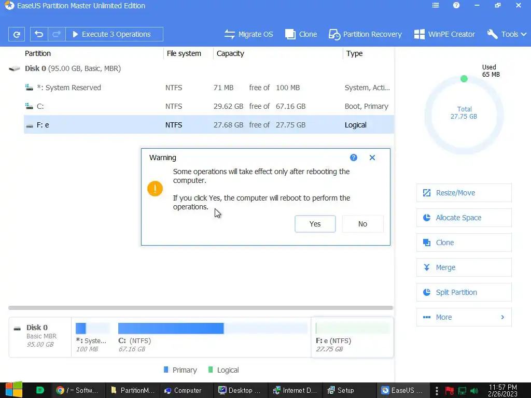The image size is (531, 398).
Task: Select F: e (NTFS) block in disk map
Action: [352, 337]
